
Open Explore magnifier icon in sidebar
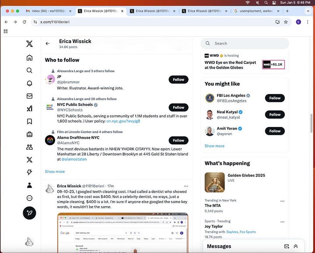pos(29,70)
